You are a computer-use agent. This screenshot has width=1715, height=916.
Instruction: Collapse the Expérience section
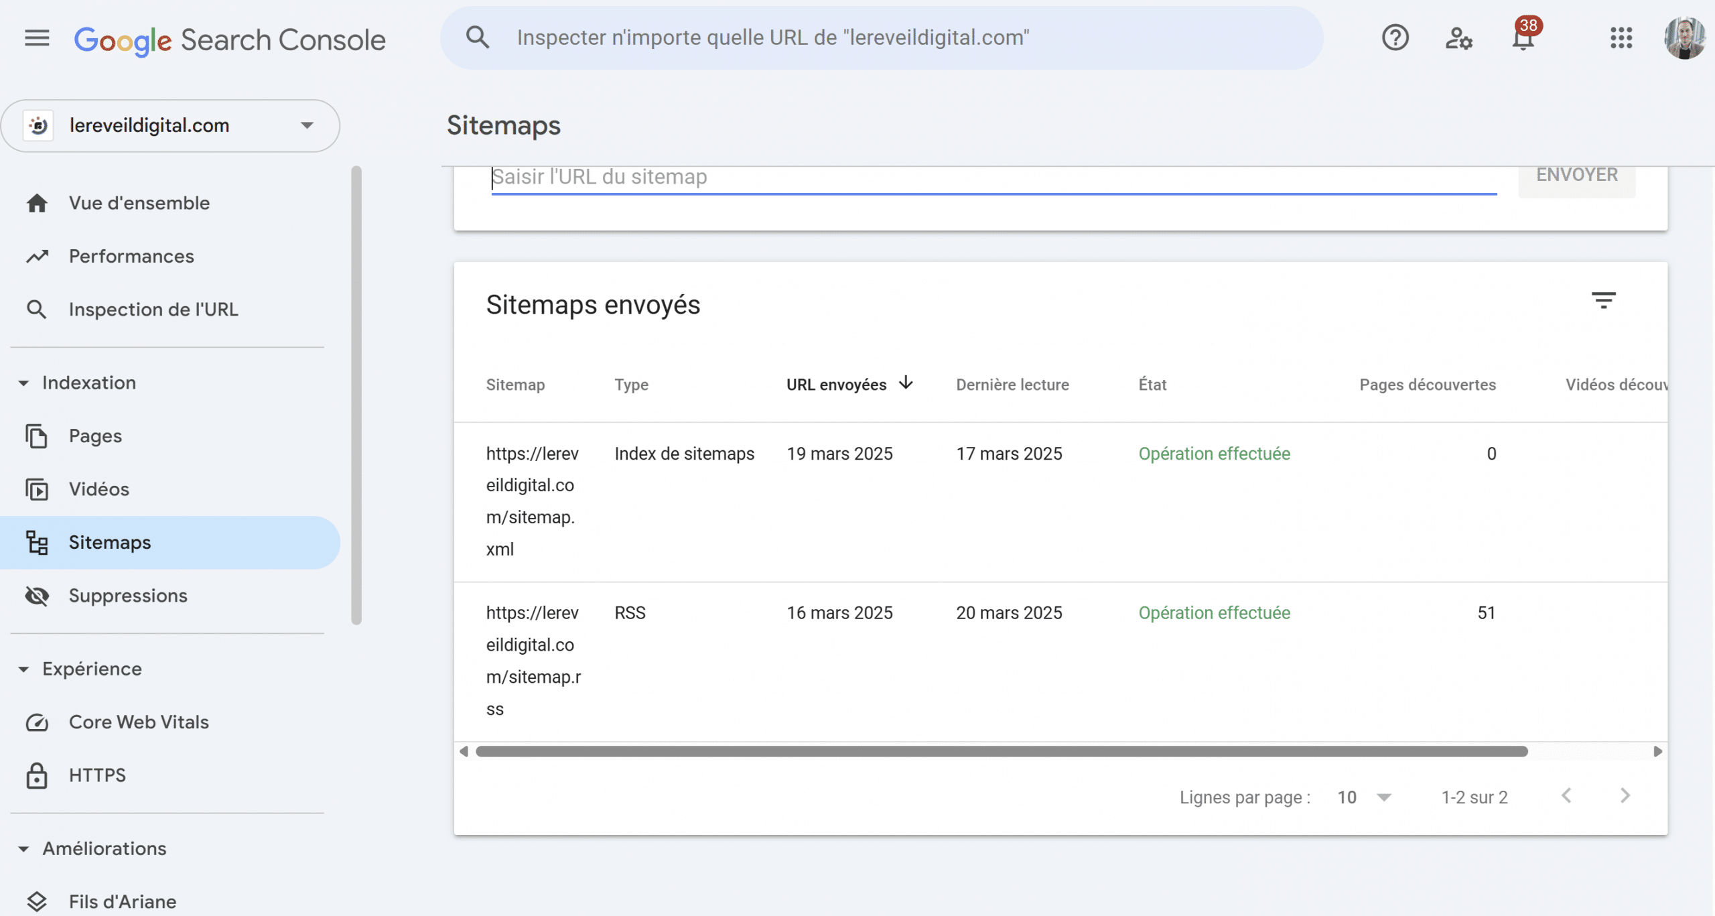tap(23, 668)
